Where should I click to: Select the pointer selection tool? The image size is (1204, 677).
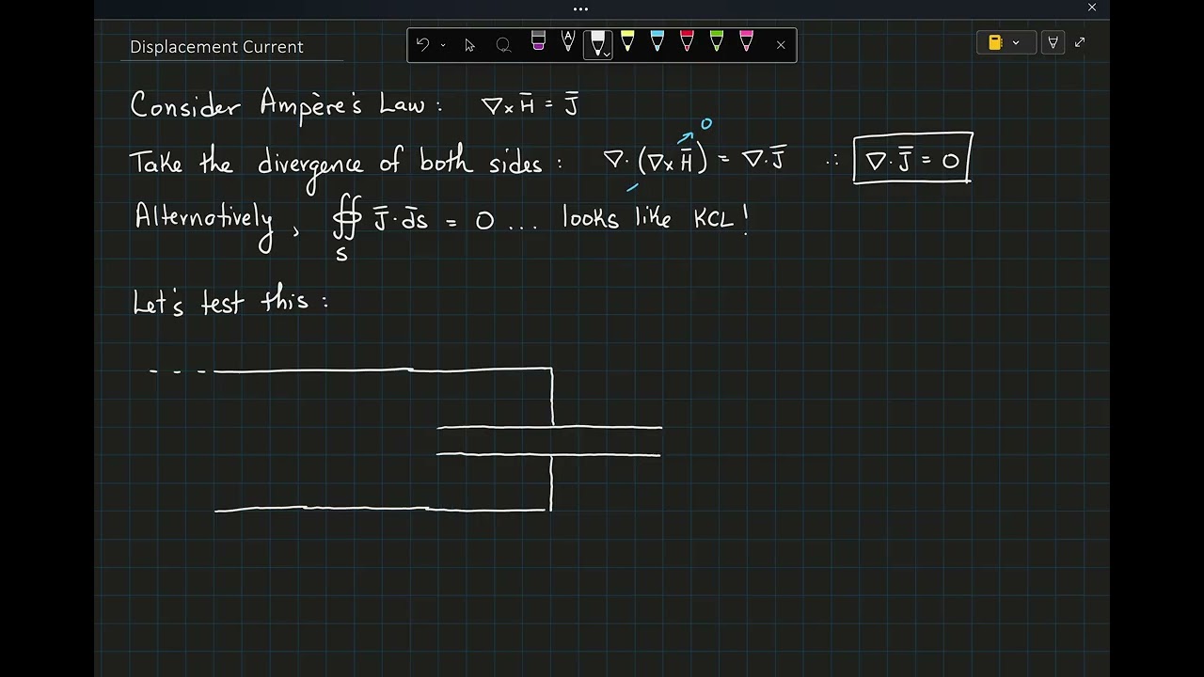470,44
